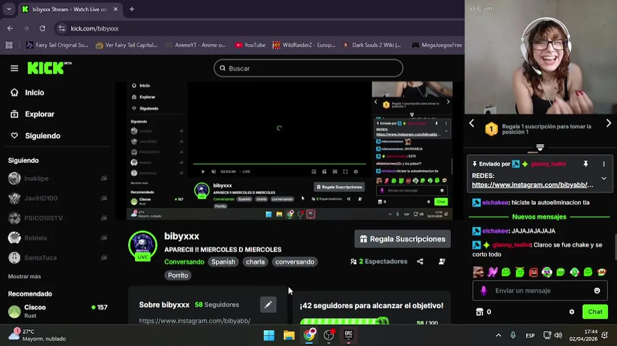Click the green Chat send button
This screenshot has width=617, height=346.
tap(595, 312)
